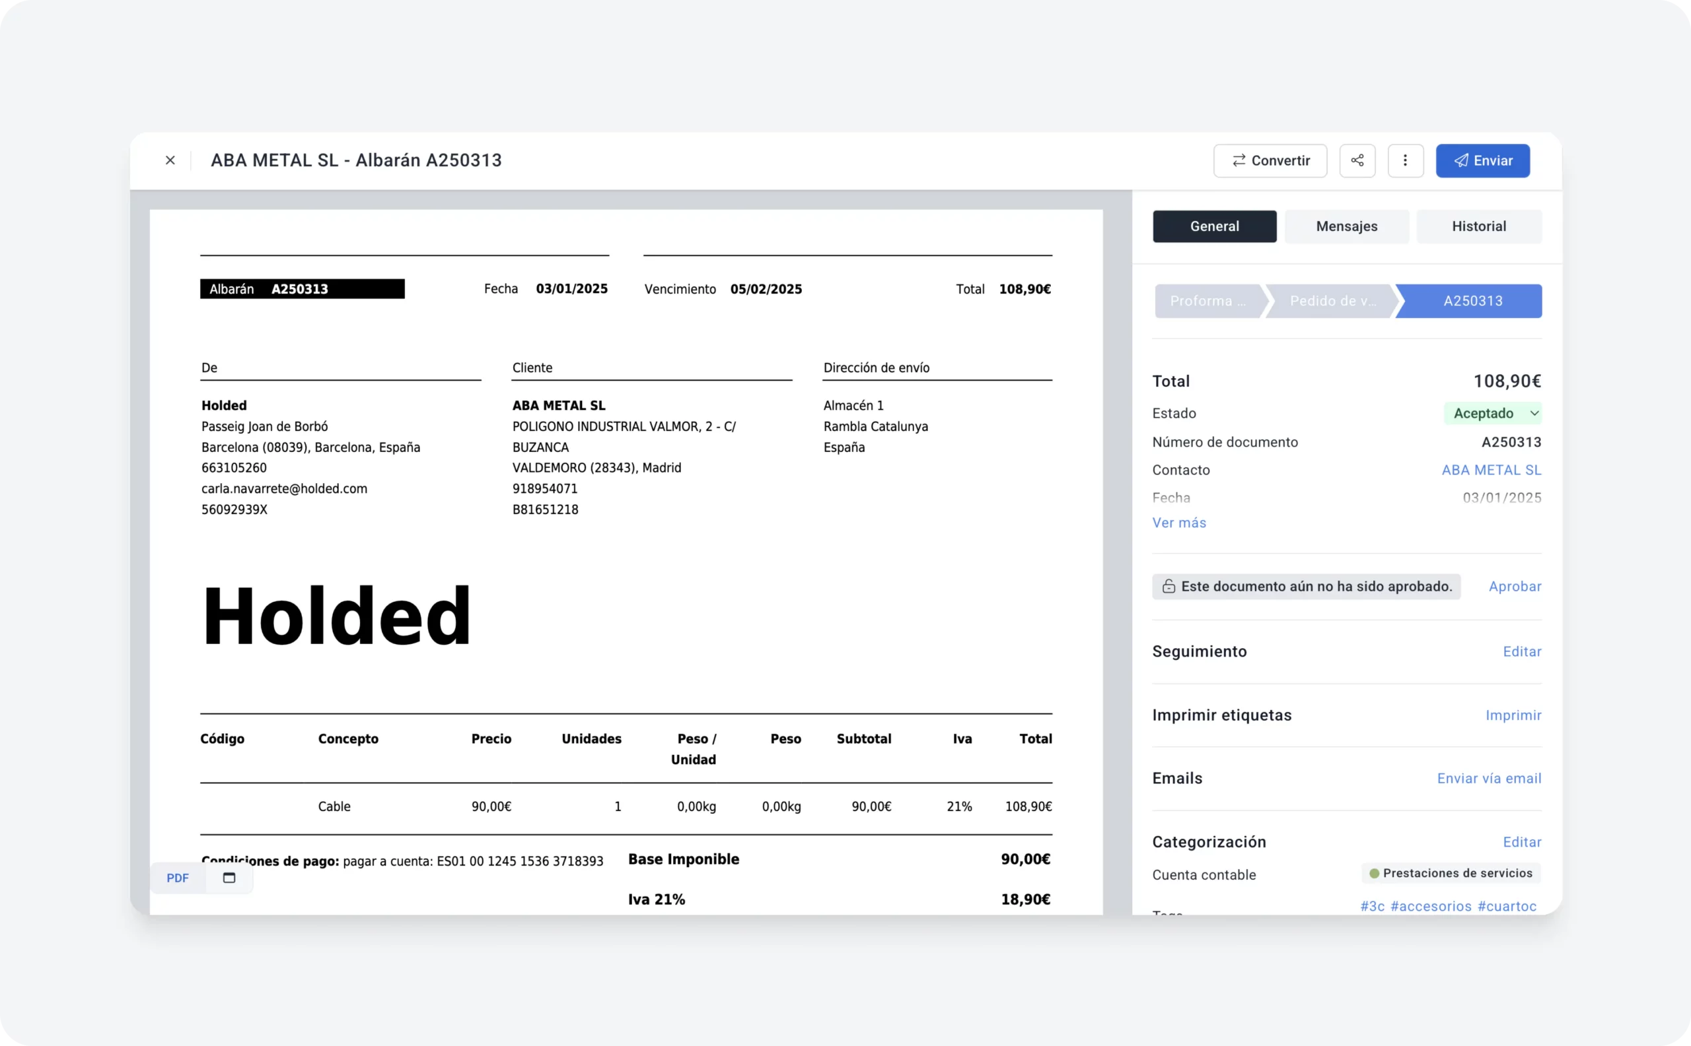The height and width of the screenshot is (1046, 1691).
Task: Select the General tab
Action: [x=1214, y=226]
